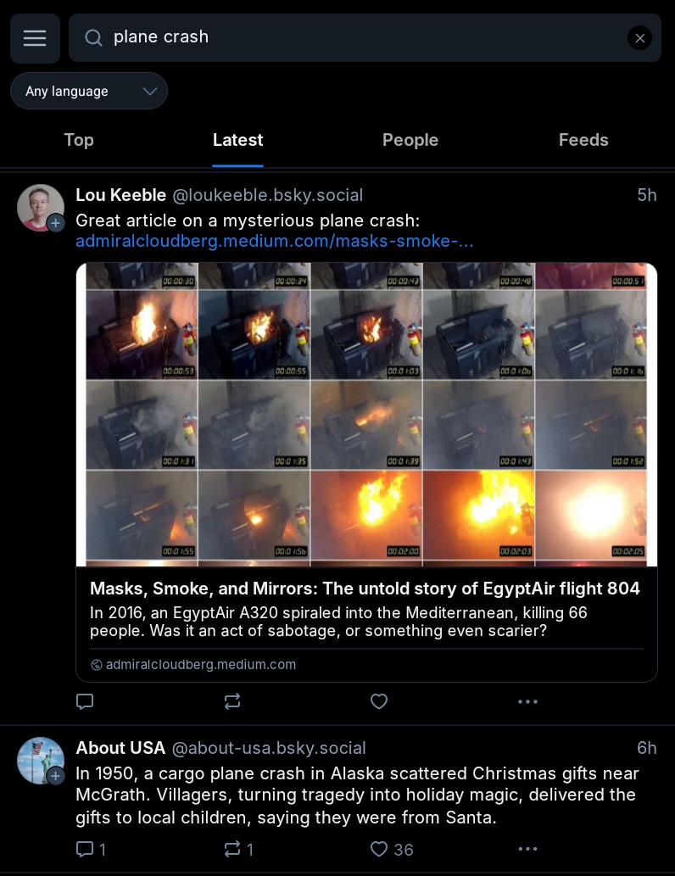
Task: Like Lou Keeble's post
Action: click(379, 701)
